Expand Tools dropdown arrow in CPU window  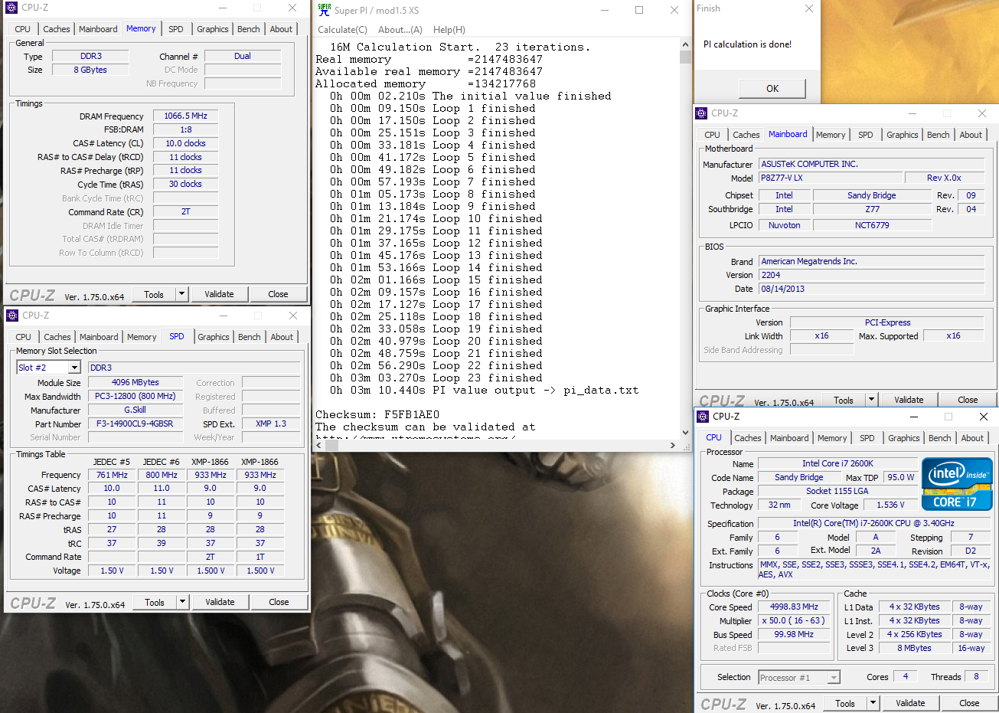coord(873,703)
